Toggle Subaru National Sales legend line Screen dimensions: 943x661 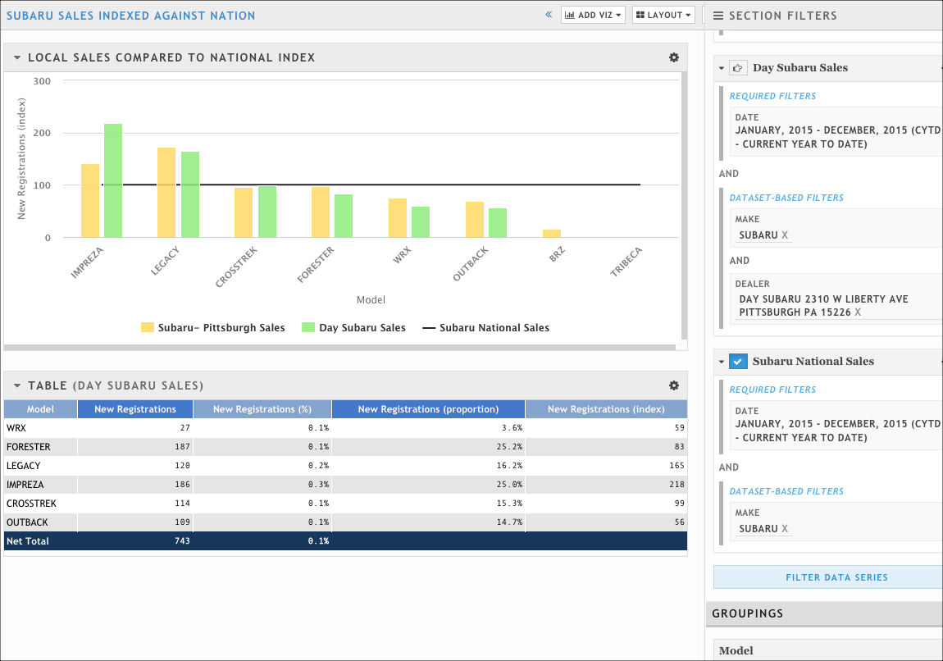click(x=429, y=328)
